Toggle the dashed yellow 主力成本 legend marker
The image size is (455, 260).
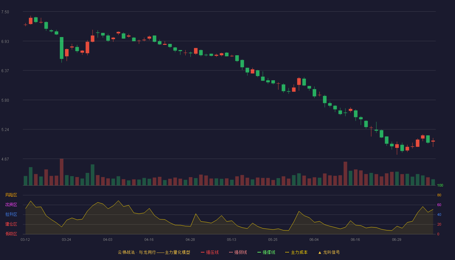point(287,252)
